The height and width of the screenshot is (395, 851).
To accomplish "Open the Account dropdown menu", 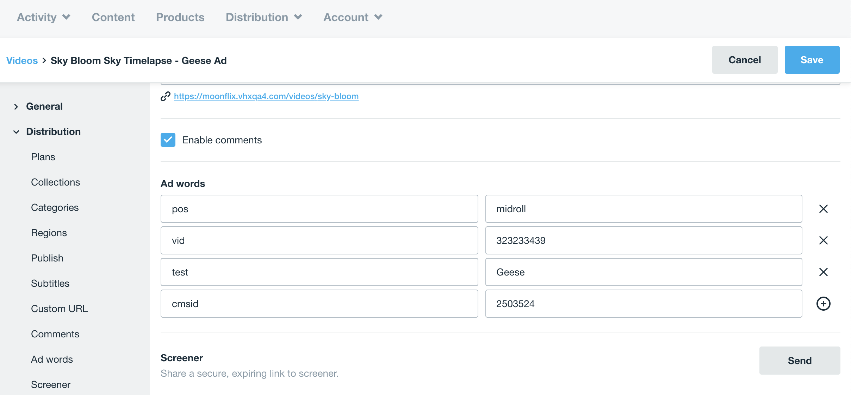I will tap(353, 17).
